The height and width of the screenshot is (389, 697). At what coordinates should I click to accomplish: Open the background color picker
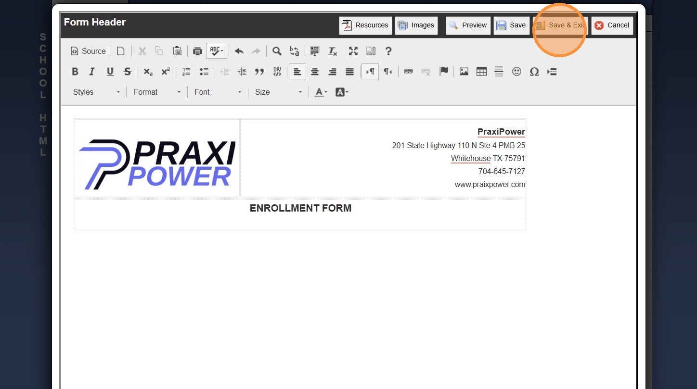pos(342,92)
